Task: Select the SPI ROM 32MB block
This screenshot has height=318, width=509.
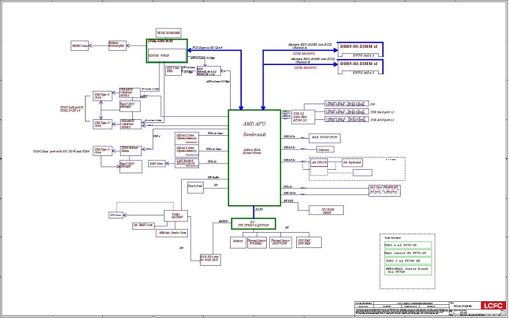Action: (x=326, y=210)
